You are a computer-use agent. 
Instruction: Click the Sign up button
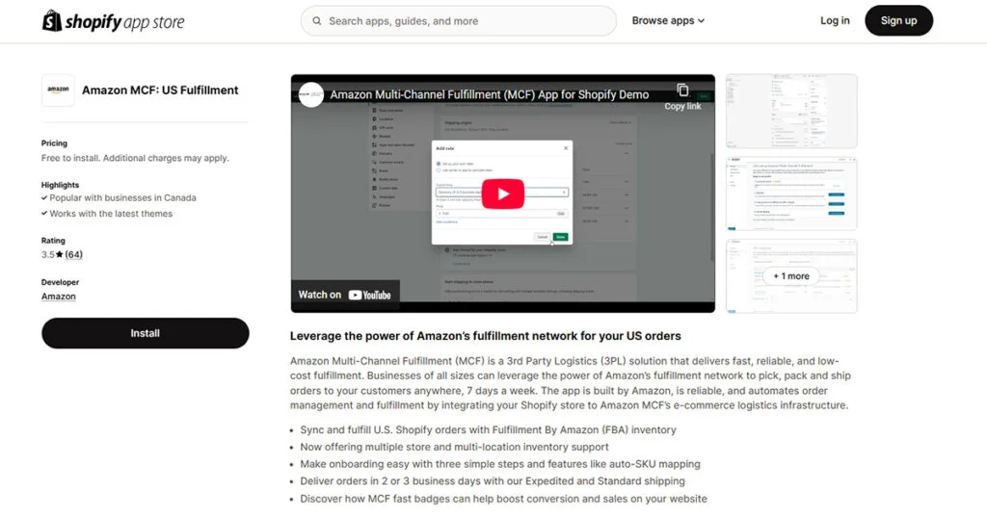899,21
